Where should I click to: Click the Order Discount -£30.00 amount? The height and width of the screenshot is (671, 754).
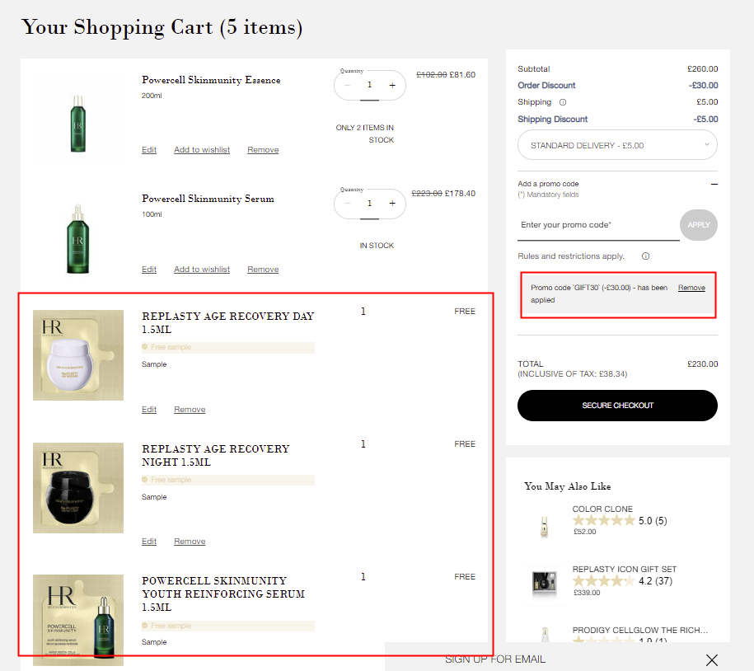coord(703,85)
